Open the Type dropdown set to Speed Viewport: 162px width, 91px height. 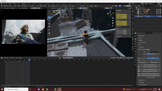pos(153,52)
